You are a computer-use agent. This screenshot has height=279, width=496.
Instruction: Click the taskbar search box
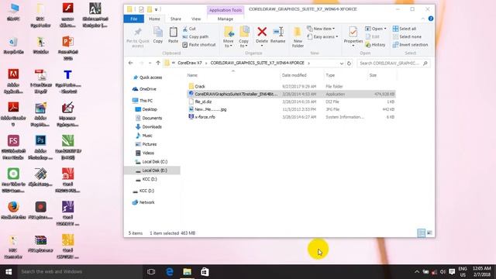point(80,272)
